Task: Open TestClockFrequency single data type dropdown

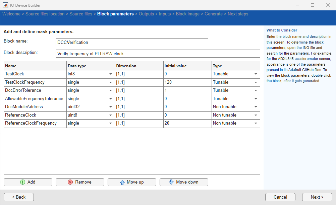Action: (111, 82)
